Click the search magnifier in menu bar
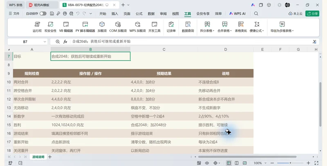The image size is (327, 166). tap(256, 13)
